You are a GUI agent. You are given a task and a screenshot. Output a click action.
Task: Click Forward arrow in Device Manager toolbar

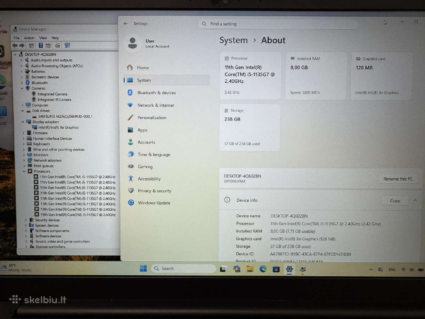(22, 45)
